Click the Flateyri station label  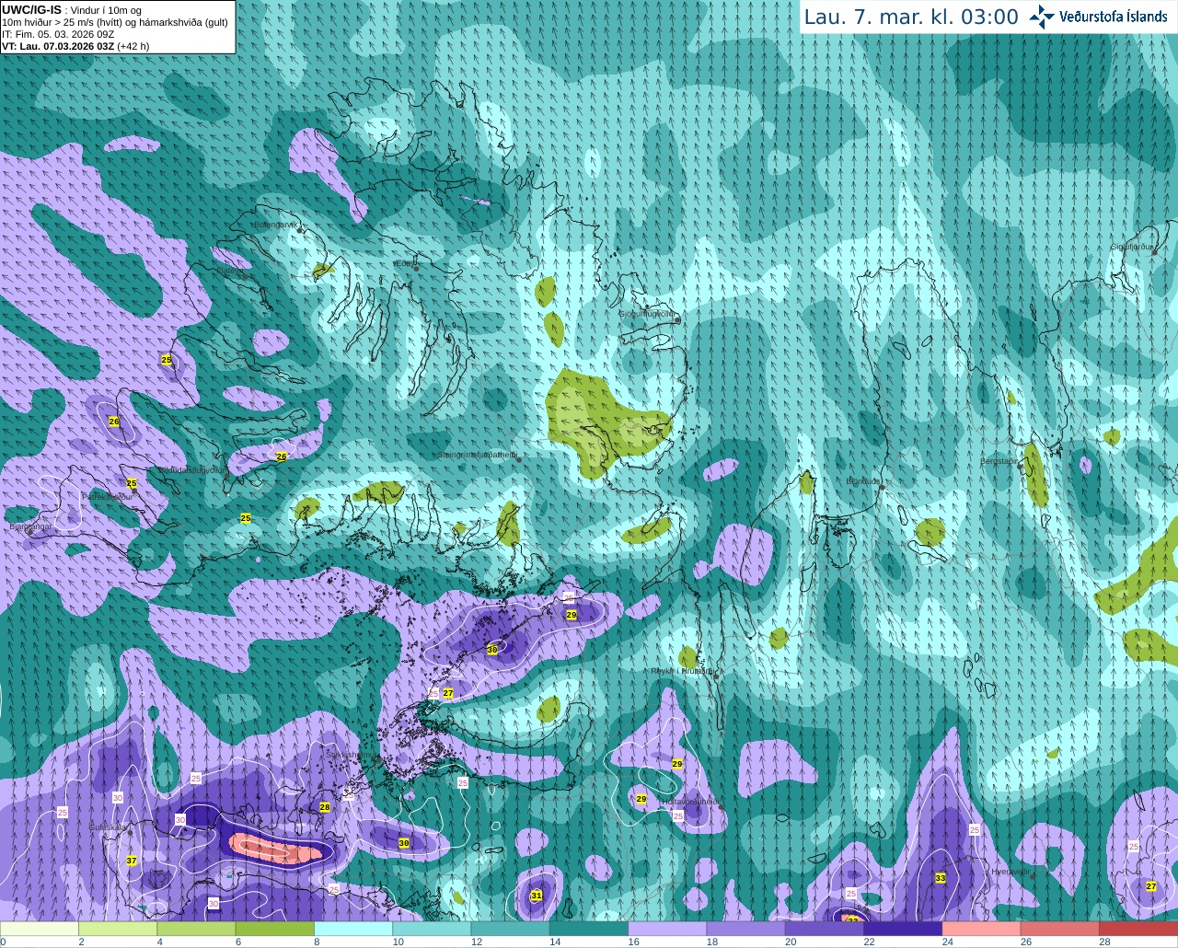click(230, 272)
